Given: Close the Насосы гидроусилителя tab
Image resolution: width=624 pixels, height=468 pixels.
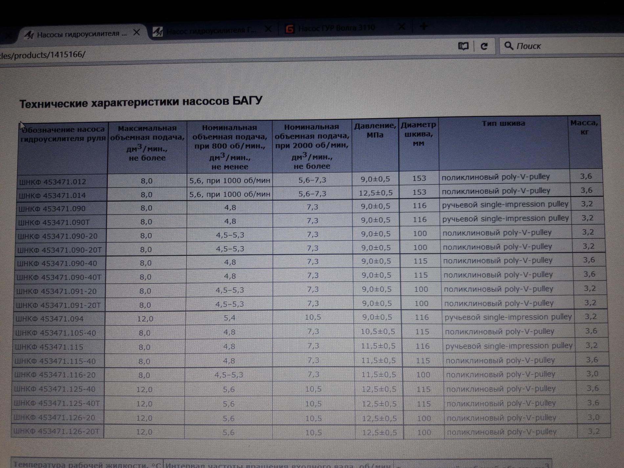Looking at the screenshot, I should (137, 32).
